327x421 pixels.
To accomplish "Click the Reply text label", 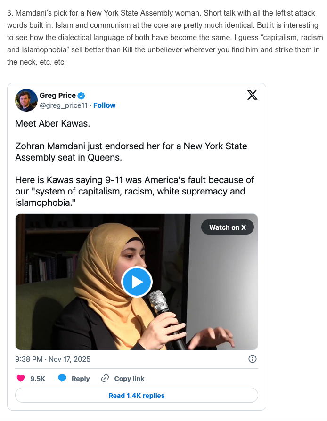I will (81, 379).
